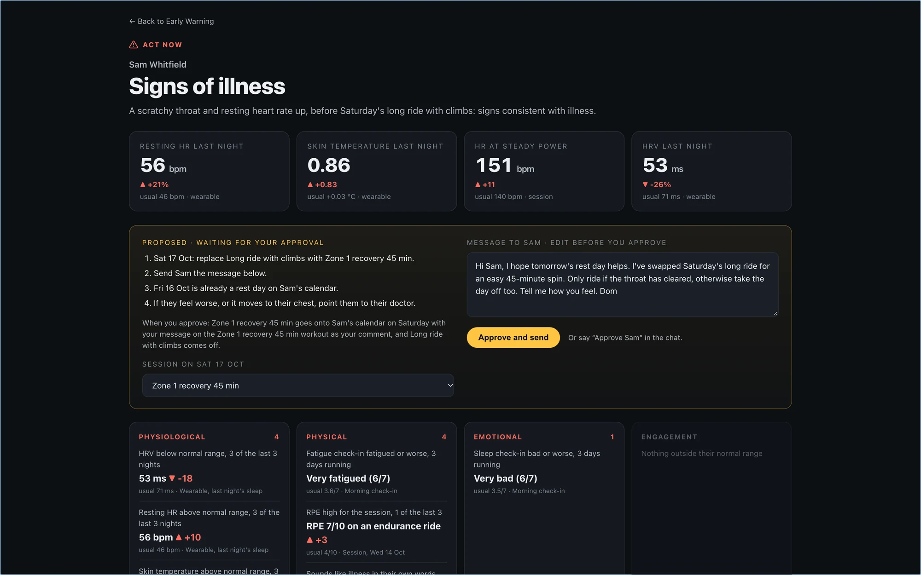Click the Physiological count badge 4
Screen dimensions: 921x575
click(x=277, y=437)
